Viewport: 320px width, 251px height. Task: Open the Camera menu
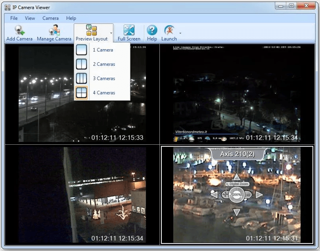point(50,18)
